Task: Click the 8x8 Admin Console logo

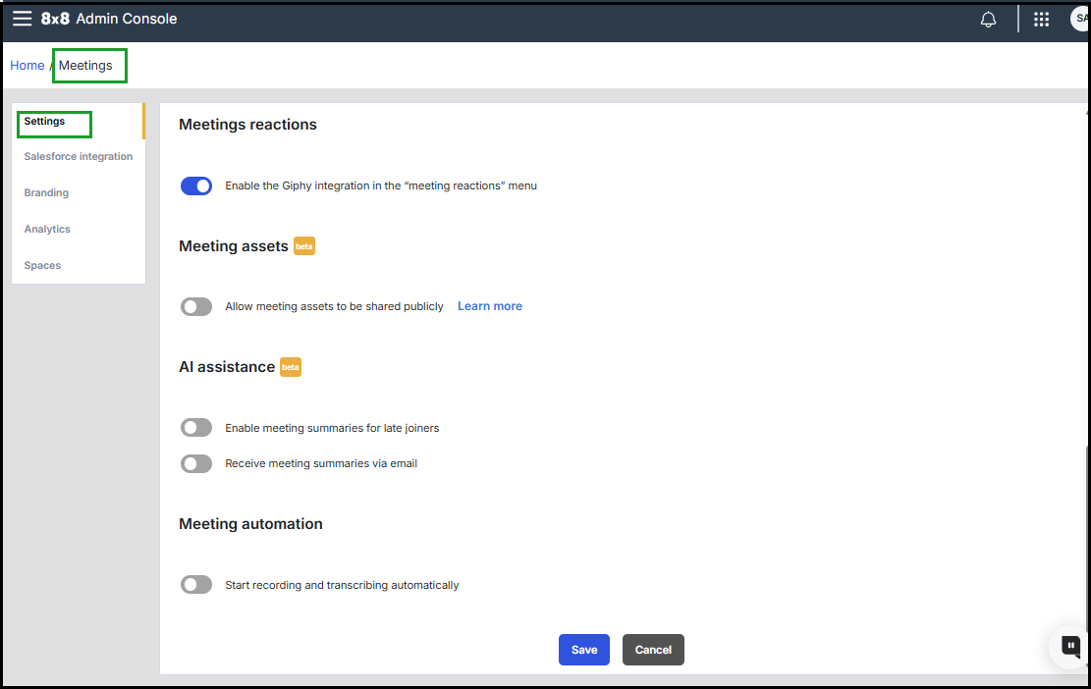Action: point(109,19)
